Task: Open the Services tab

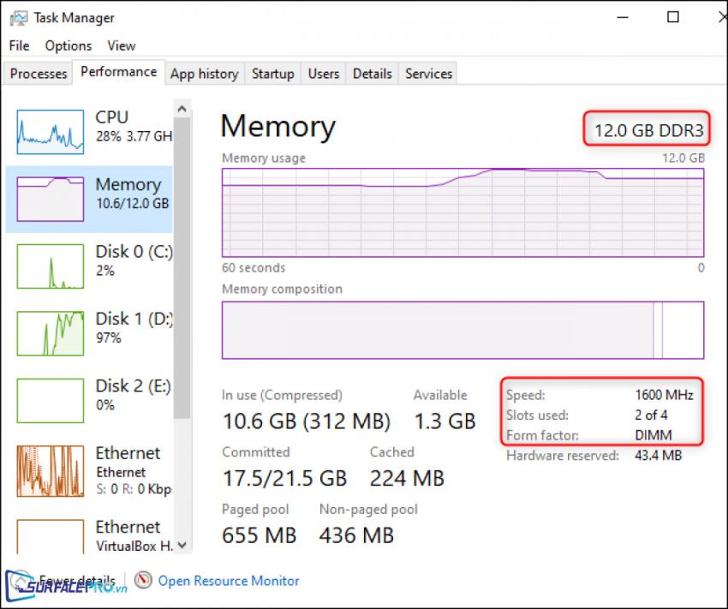Action: pos(428,74)
